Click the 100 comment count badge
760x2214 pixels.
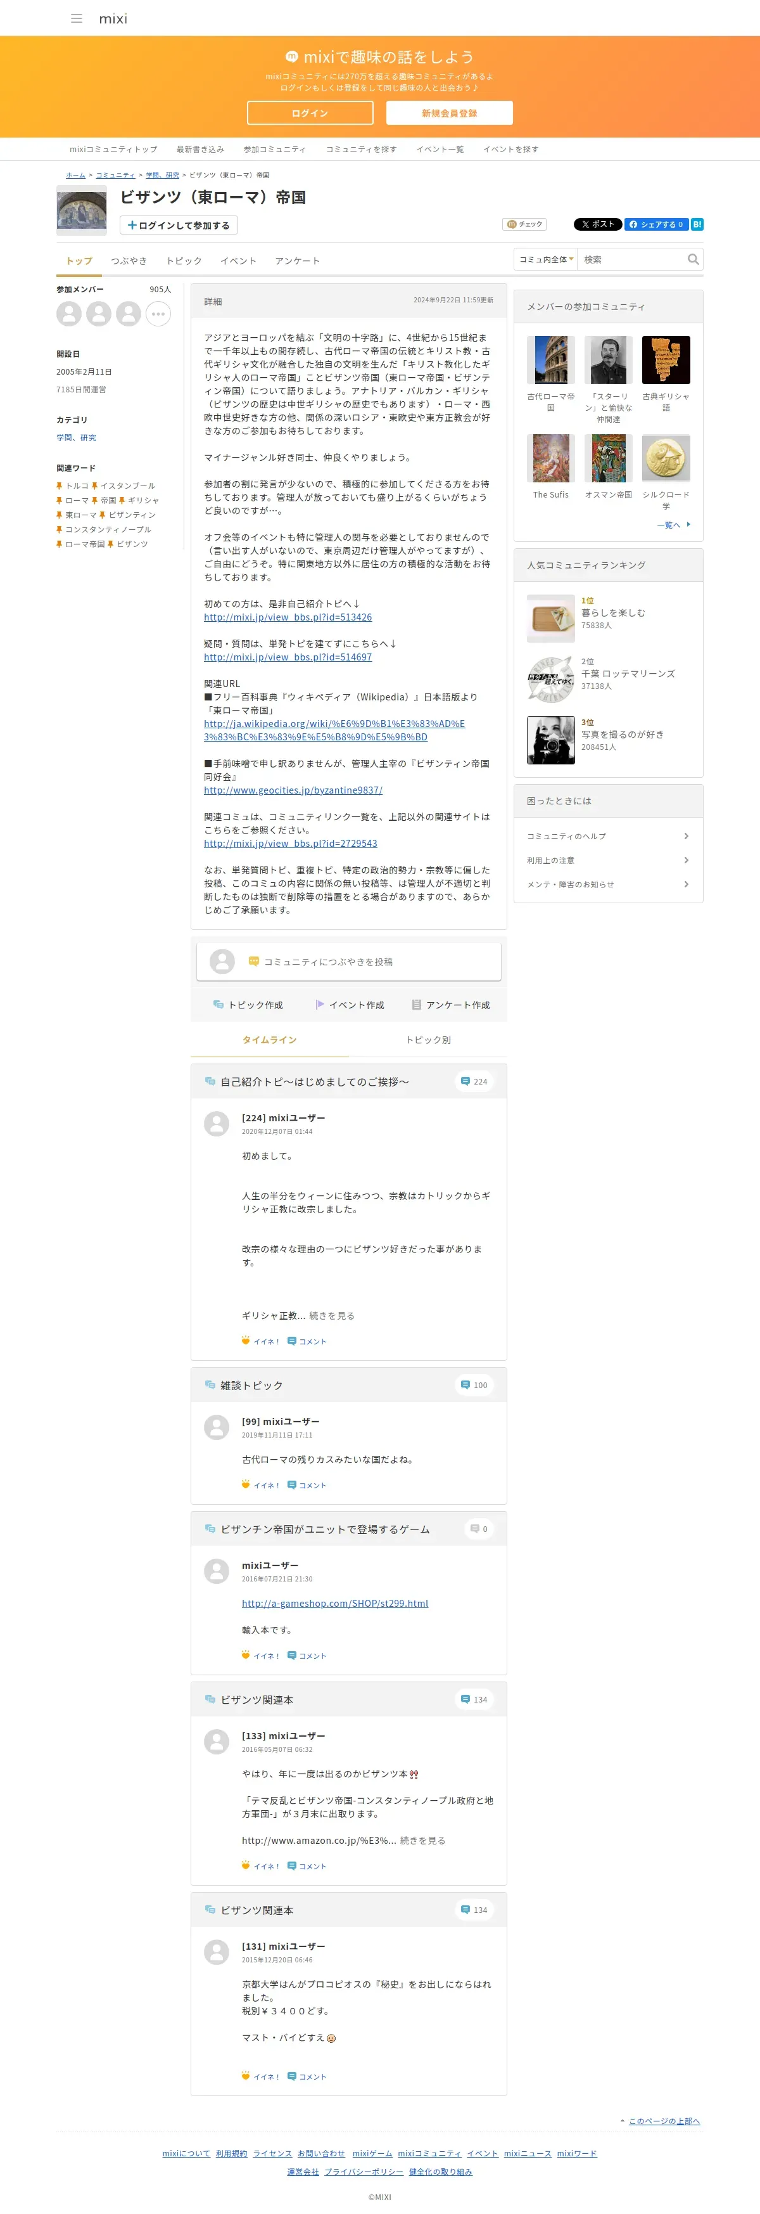[x=474, y=1386]
